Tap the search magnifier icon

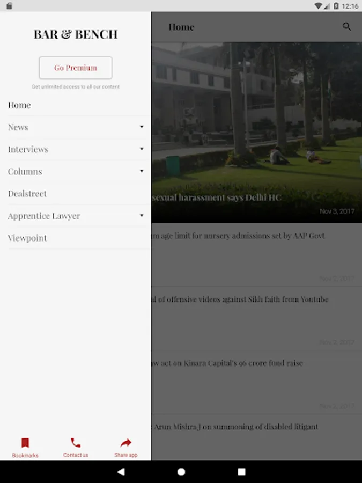(x=347, y=27)
